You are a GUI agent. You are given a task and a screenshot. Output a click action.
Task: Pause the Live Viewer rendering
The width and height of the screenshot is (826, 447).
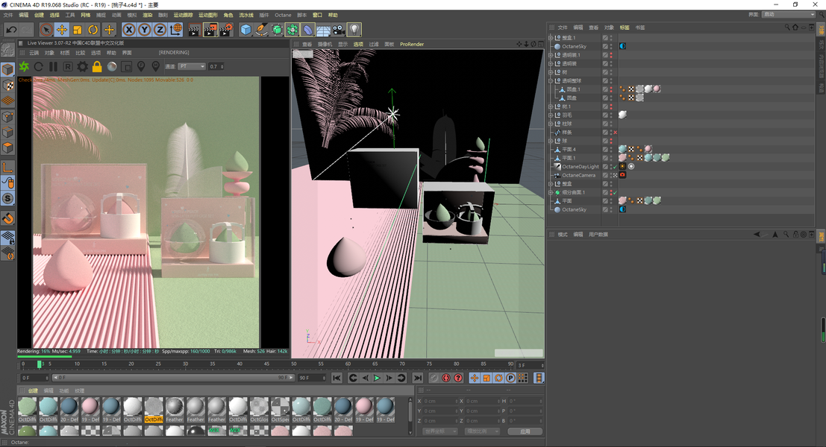(53, 67)
